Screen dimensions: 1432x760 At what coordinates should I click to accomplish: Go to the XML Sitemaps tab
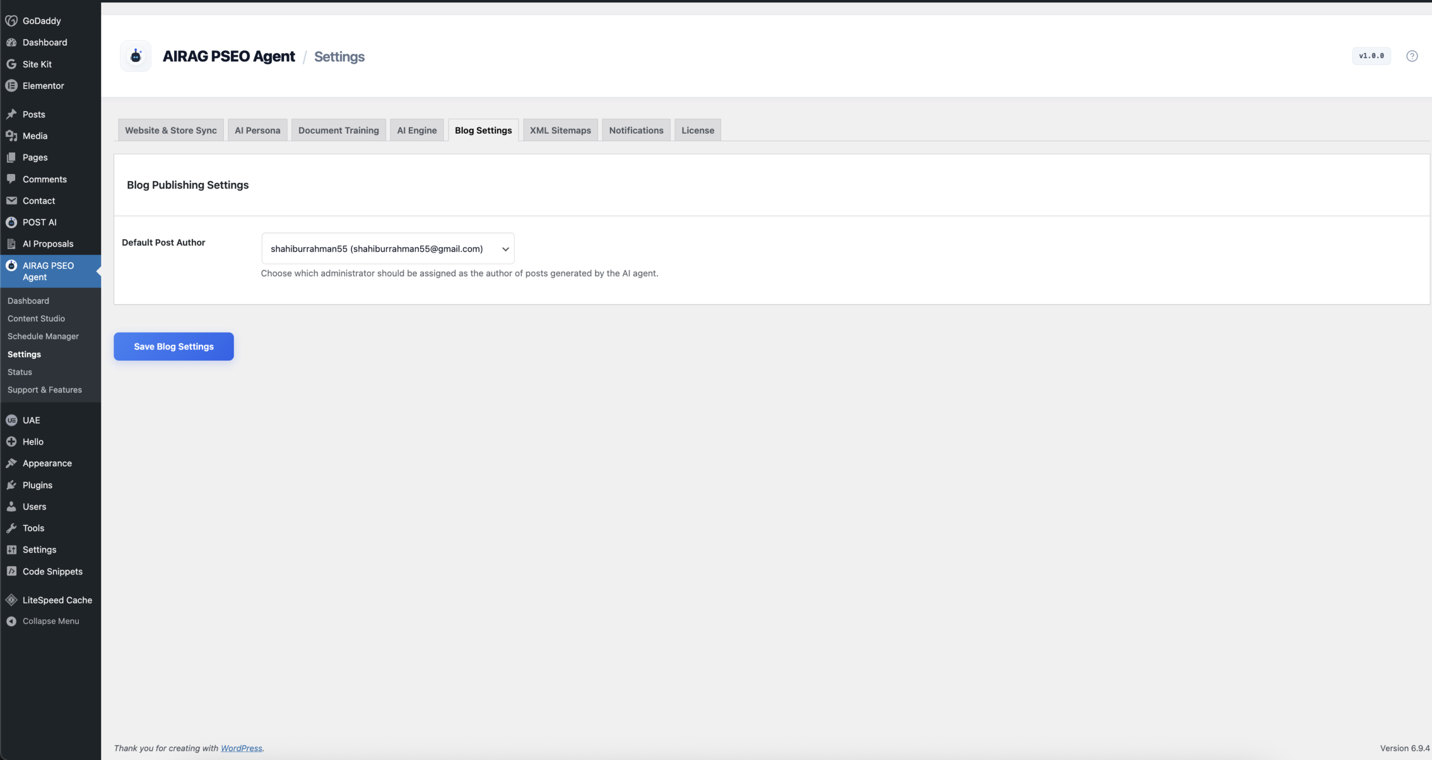click(x=560, y=130)
